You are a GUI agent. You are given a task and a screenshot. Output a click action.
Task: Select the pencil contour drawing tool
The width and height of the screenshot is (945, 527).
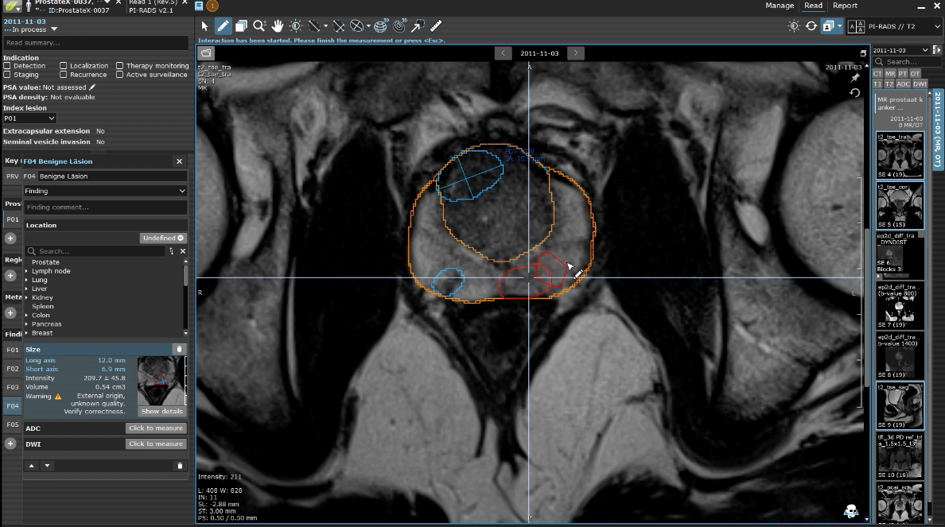pyautogui.click(x=223, y=26)
